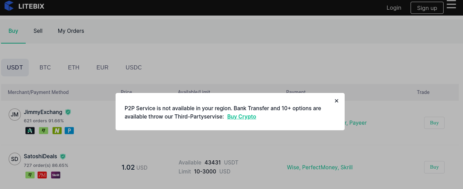Select the USDC currency filter
The image size is (463, 189).
tap(134, 67)
